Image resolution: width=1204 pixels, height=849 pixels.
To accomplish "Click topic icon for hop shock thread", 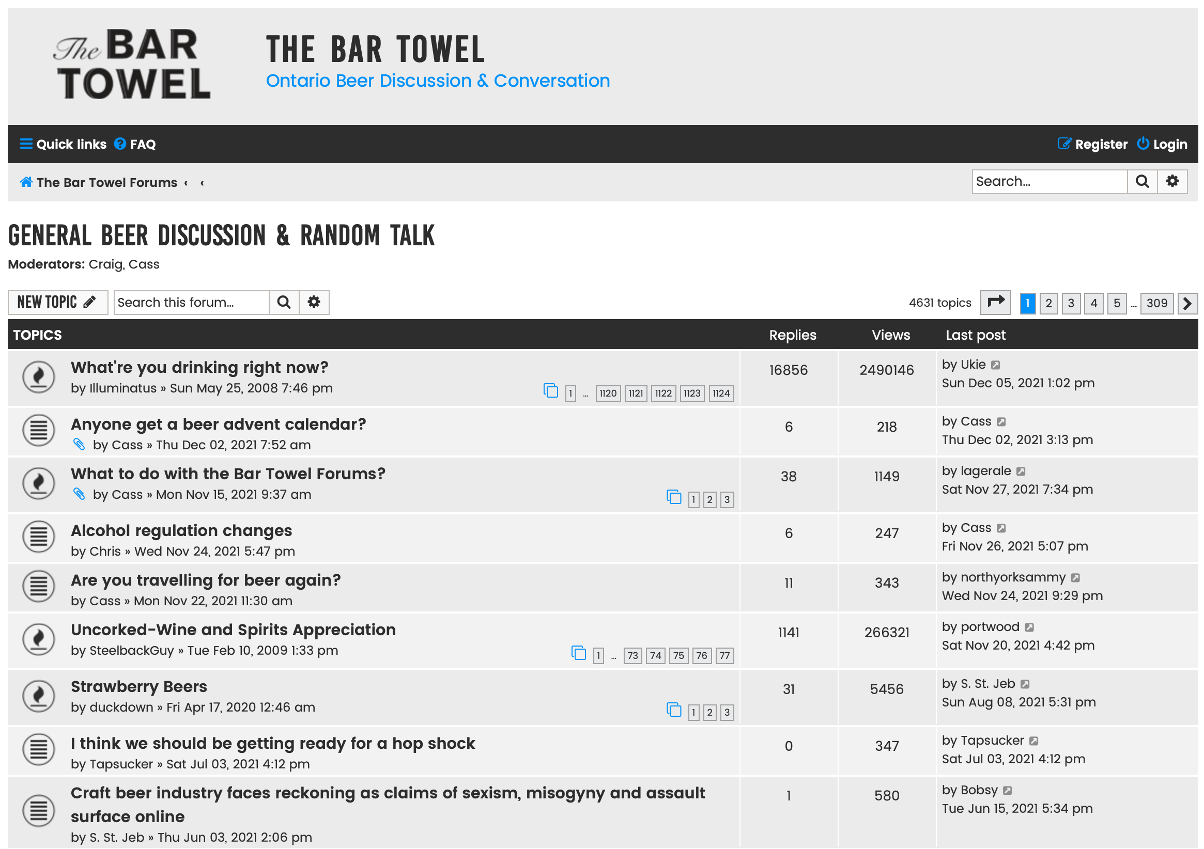I will [x=39, y=750].
